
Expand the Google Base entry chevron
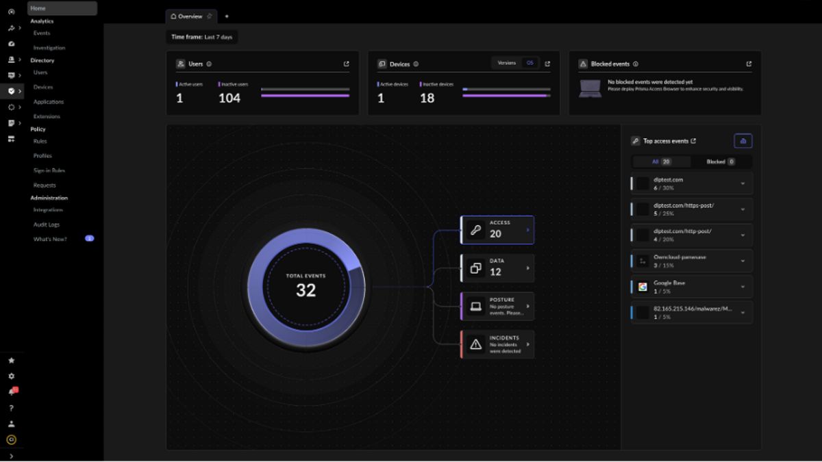click(x=743, y=287)
